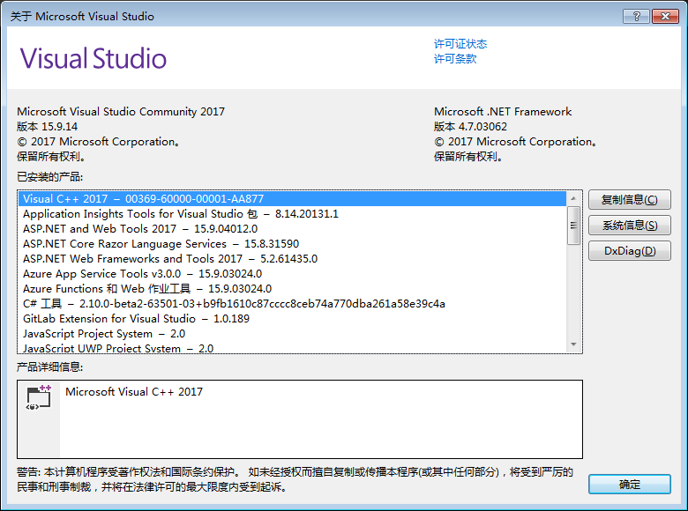This screenshot has height=511, width=688.
Task: Click 版本 4.7.03062 text
Action: point(470,127)
